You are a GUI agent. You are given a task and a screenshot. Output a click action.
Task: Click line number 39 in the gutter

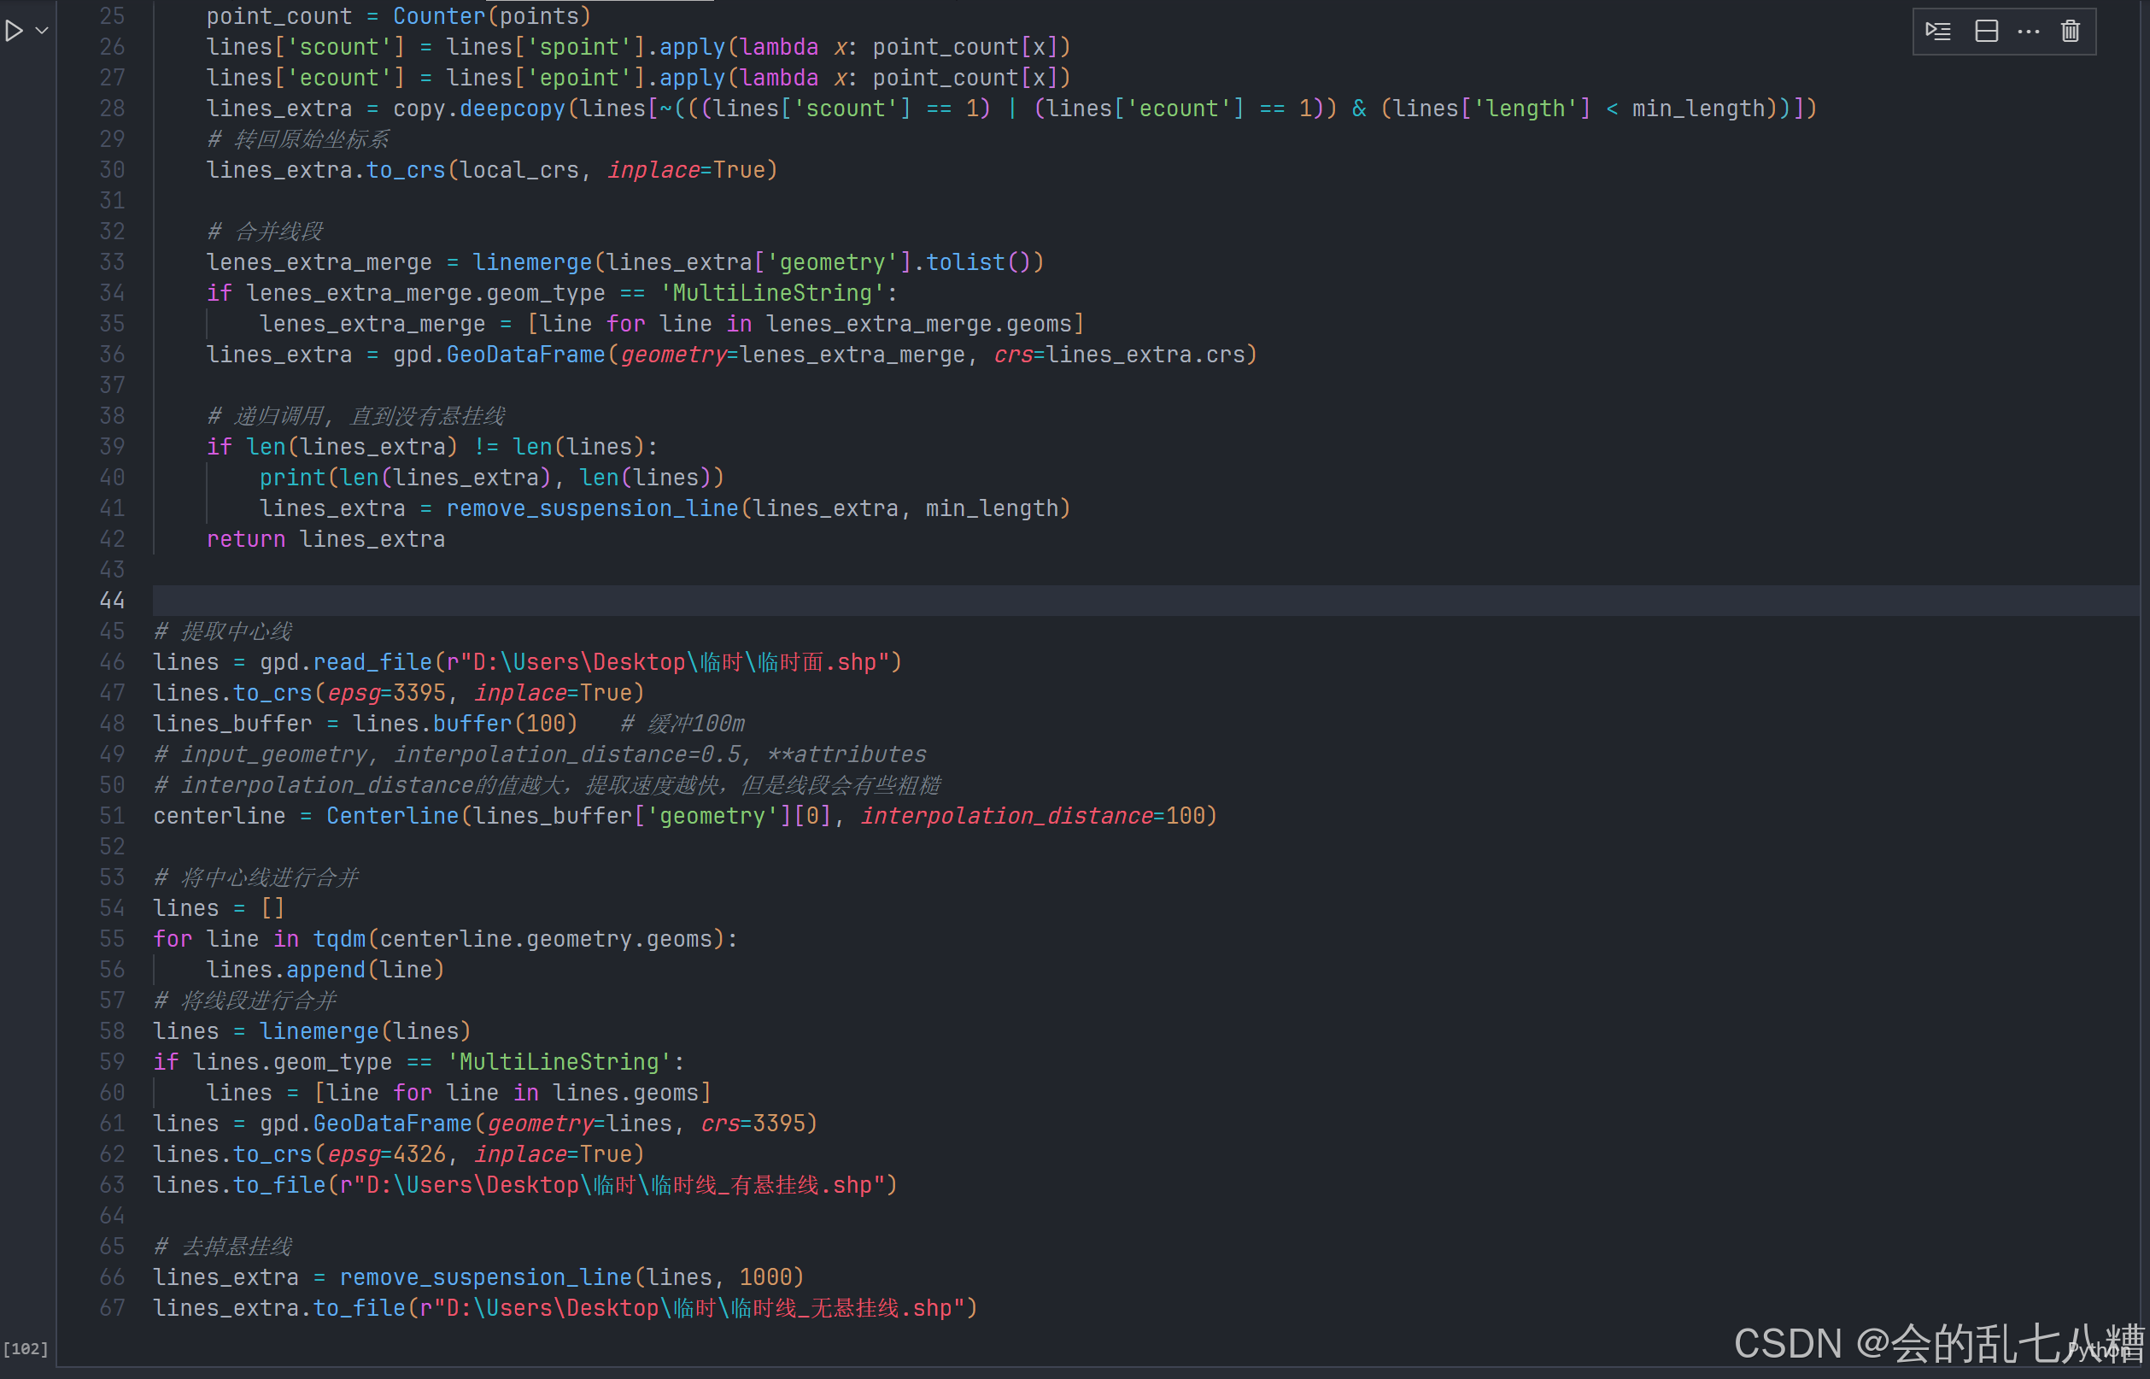pos(112,447)
